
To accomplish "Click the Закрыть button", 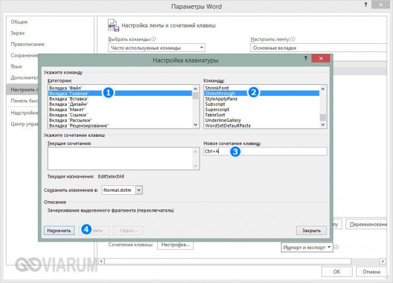I will [311, 230].
